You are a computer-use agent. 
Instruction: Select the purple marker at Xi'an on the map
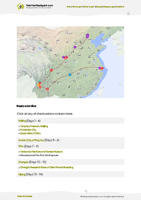(x=63, y=57)
